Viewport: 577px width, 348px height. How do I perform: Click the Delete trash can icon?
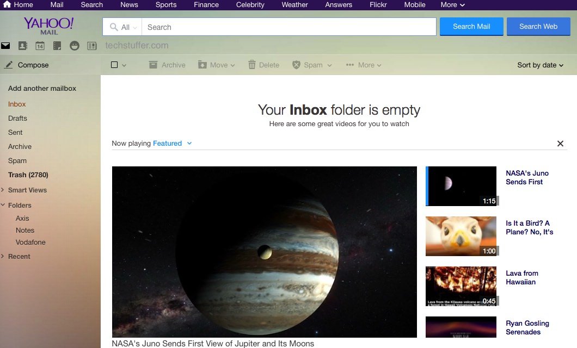[251, 65]
